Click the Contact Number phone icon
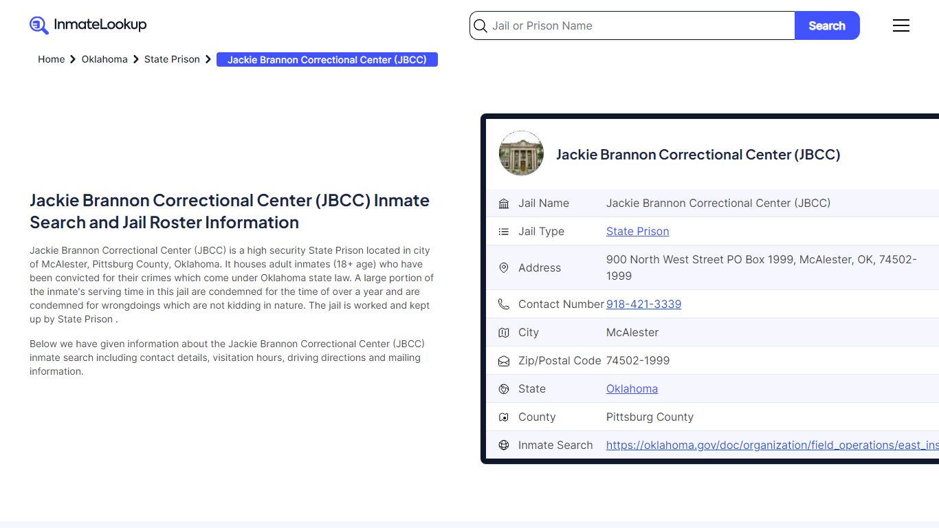The image size is (939, 528). coord(504,304)
